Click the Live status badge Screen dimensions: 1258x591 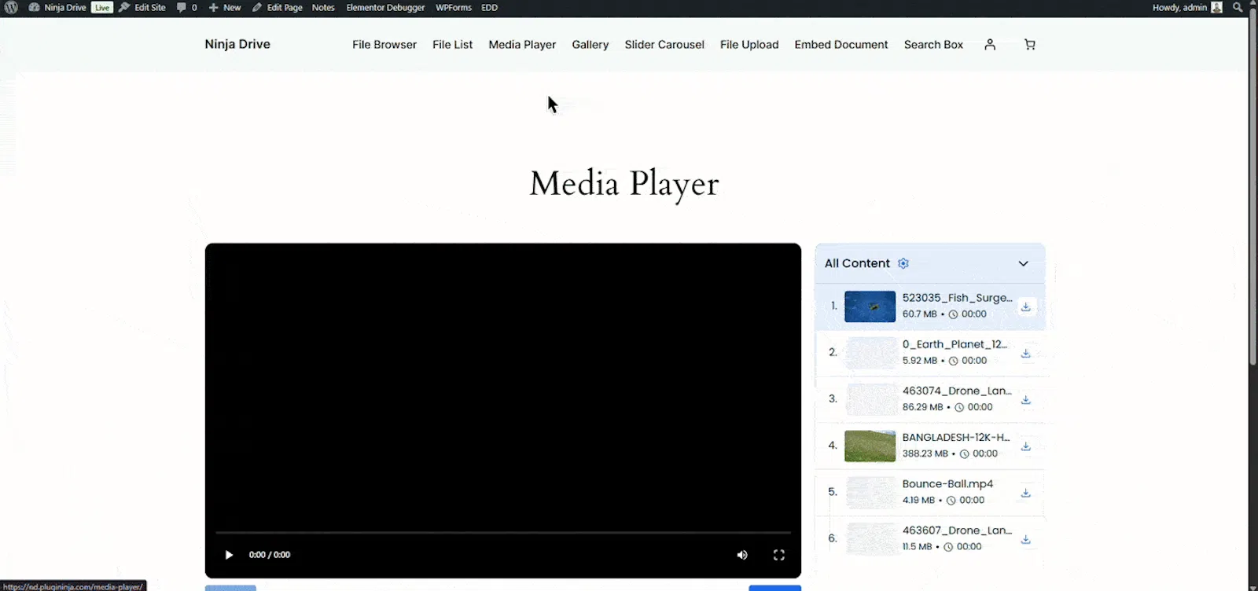(x=102, y=8)
